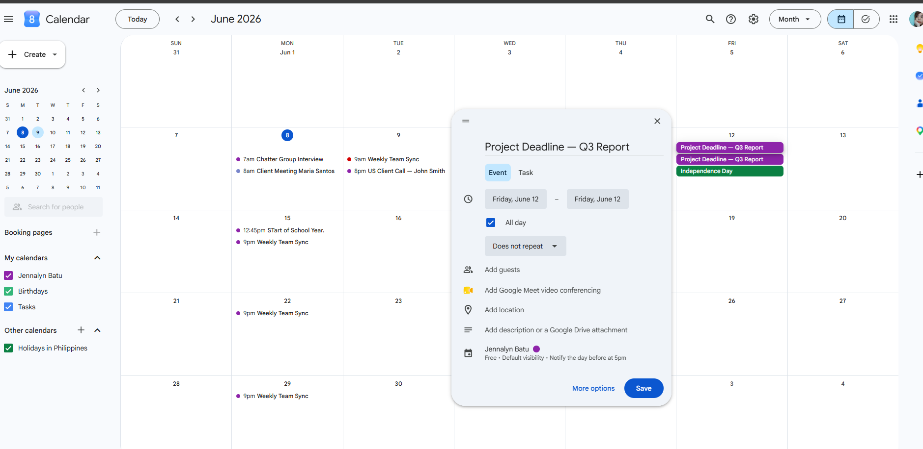Toggle Tasks calendar checkbox
This screenshot has width=923, height=449.
(x=8, y=307)
